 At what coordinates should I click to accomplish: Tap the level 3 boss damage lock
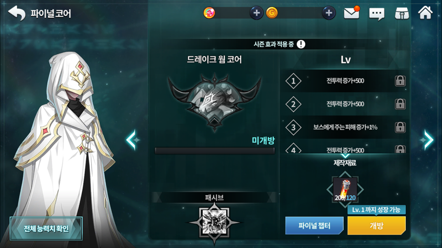click(400, 127)
